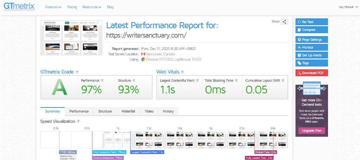360x160 pixels.
Task: Click help icon beside Performance score label
Action: click(x=102, y=80)
